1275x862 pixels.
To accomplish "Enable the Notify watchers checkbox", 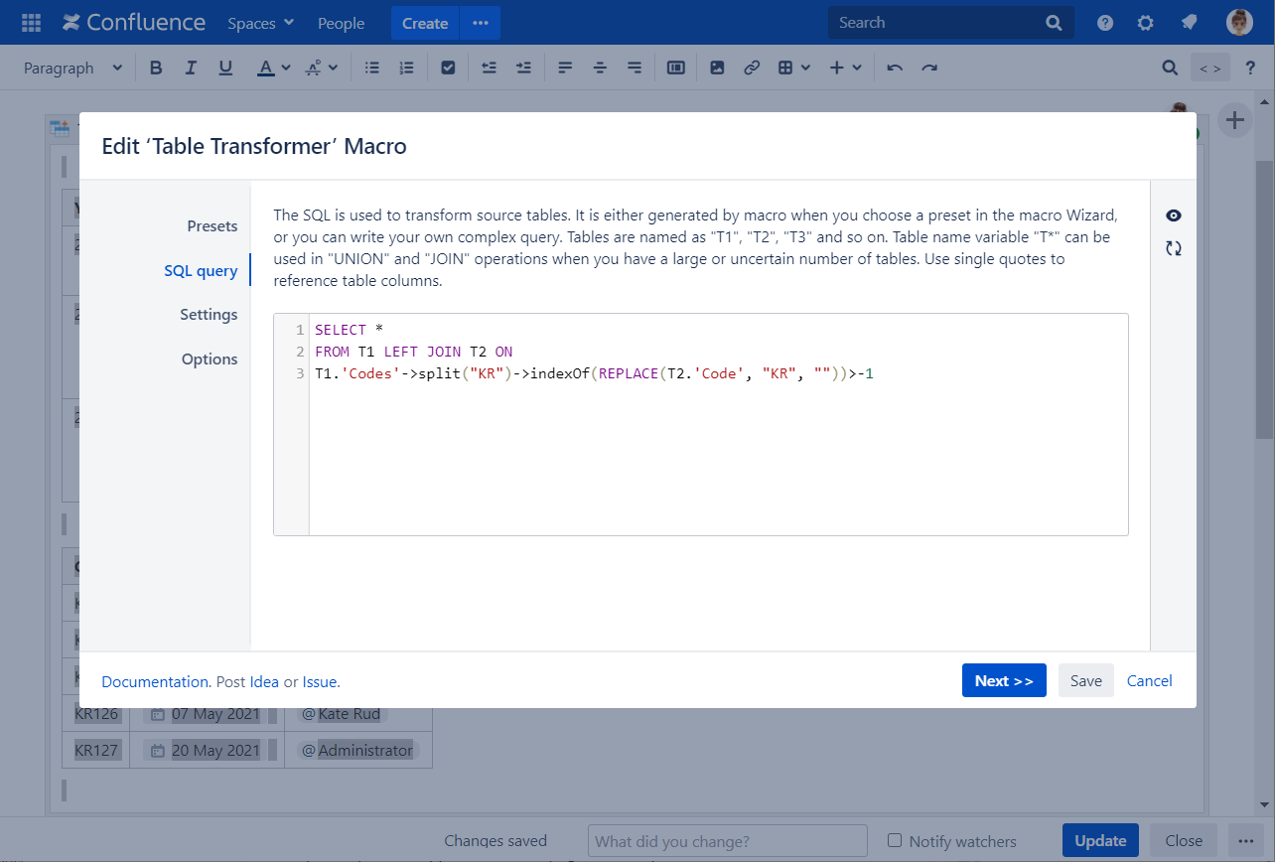I will [895, 840].
